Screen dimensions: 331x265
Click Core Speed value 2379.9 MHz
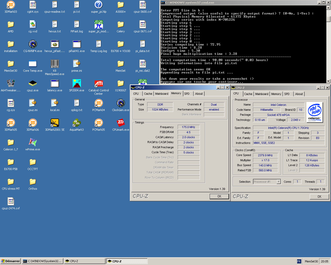point(265,155)
